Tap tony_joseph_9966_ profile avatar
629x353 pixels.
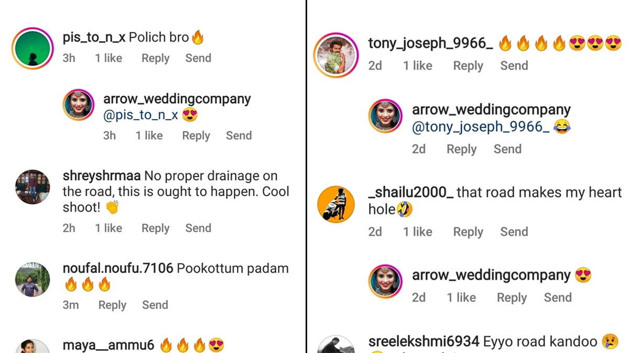pyautogui.click(x=335, y=55)
